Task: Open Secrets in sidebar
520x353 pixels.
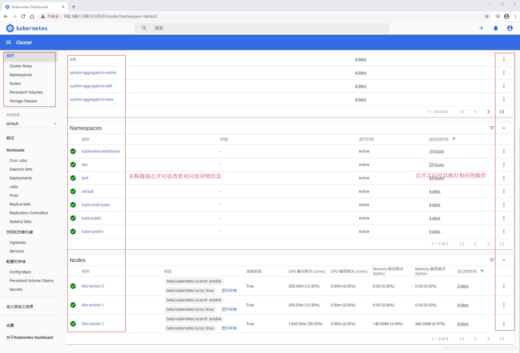Action: [x=16, y=289]
